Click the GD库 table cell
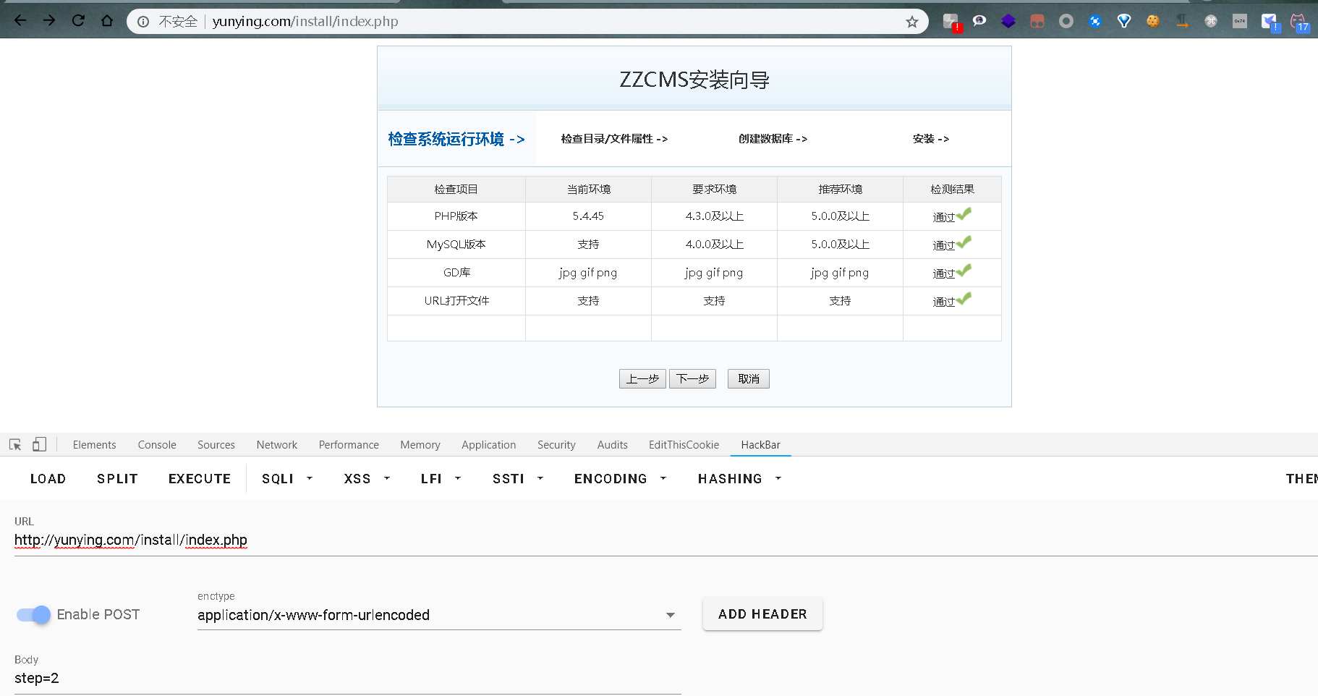 pos(456,273)
